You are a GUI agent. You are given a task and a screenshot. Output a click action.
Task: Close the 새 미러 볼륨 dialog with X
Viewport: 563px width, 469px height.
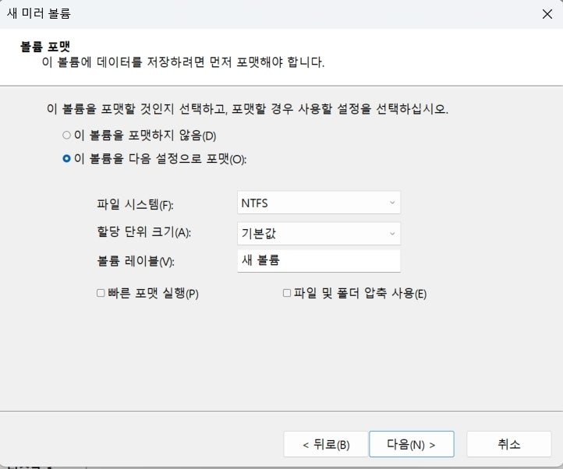[x=547, y=14]
